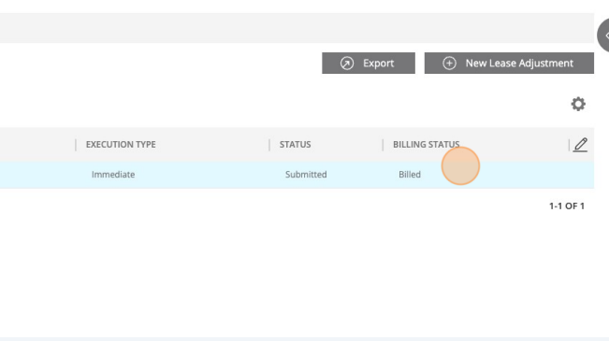Select the Immediate execution type cell
This screenshot has height=341, width=609.
click(113, 175)
